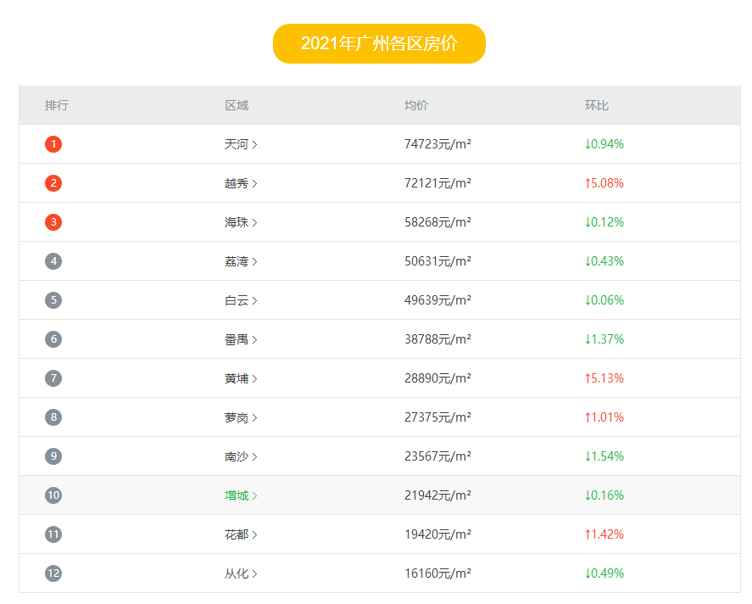Open the 番禺 district link
752x604 pixels.
pos(240,339)
